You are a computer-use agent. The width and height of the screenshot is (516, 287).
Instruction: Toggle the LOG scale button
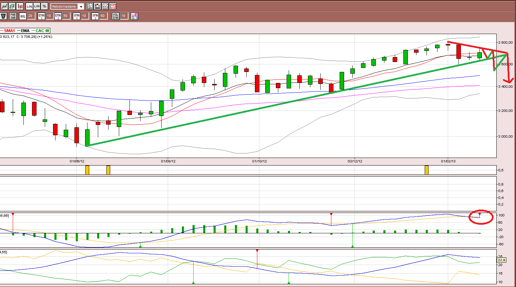(29, 6)
